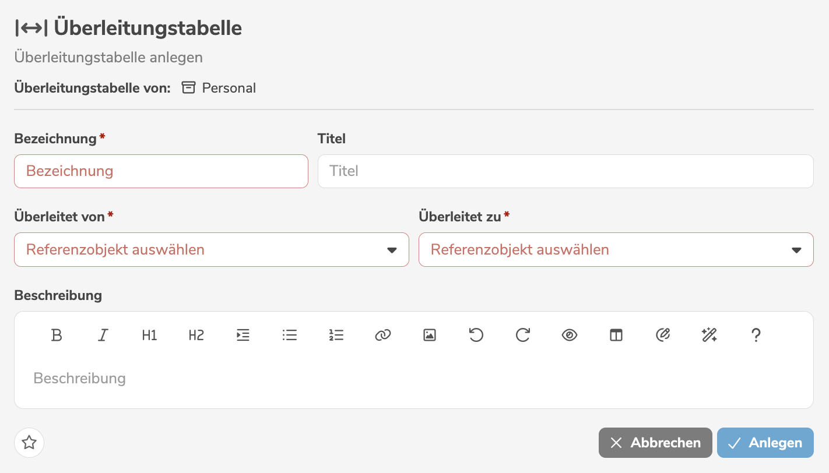The height and width of the screenshot is (473, 829).
Task: Expand the "Überleitet zu" reference dropdown
Action: 616,250
